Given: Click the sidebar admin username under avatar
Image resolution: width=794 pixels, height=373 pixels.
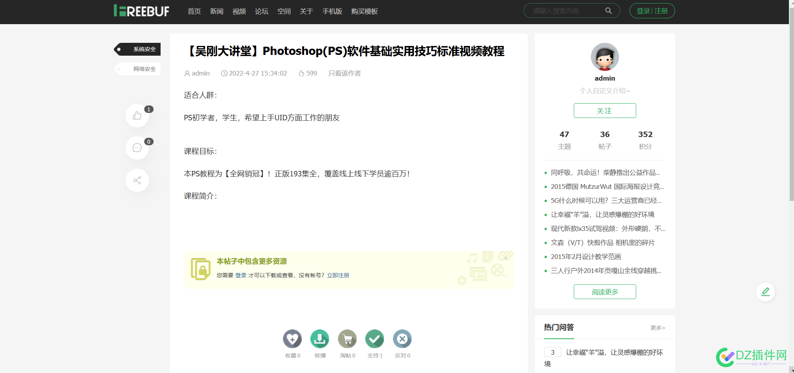Looking at the screenshot, I should [x=605, y=78].
